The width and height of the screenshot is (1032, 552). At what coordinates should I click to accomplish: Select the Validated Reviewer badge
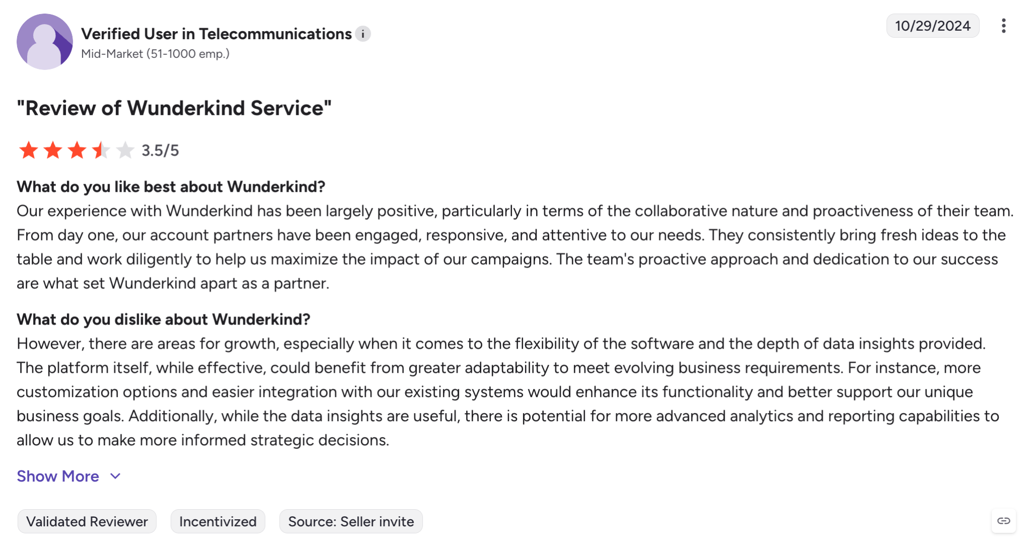[87, 521]
